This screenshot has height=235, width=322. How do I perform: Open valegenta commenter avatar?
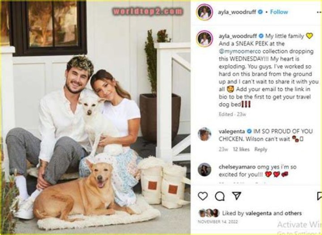(x=204, y=134)
